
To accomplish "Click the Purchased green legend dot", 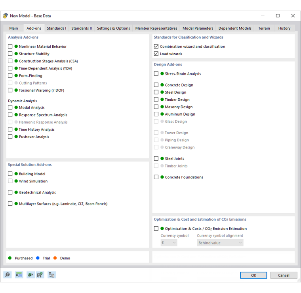I will point(10,258).
